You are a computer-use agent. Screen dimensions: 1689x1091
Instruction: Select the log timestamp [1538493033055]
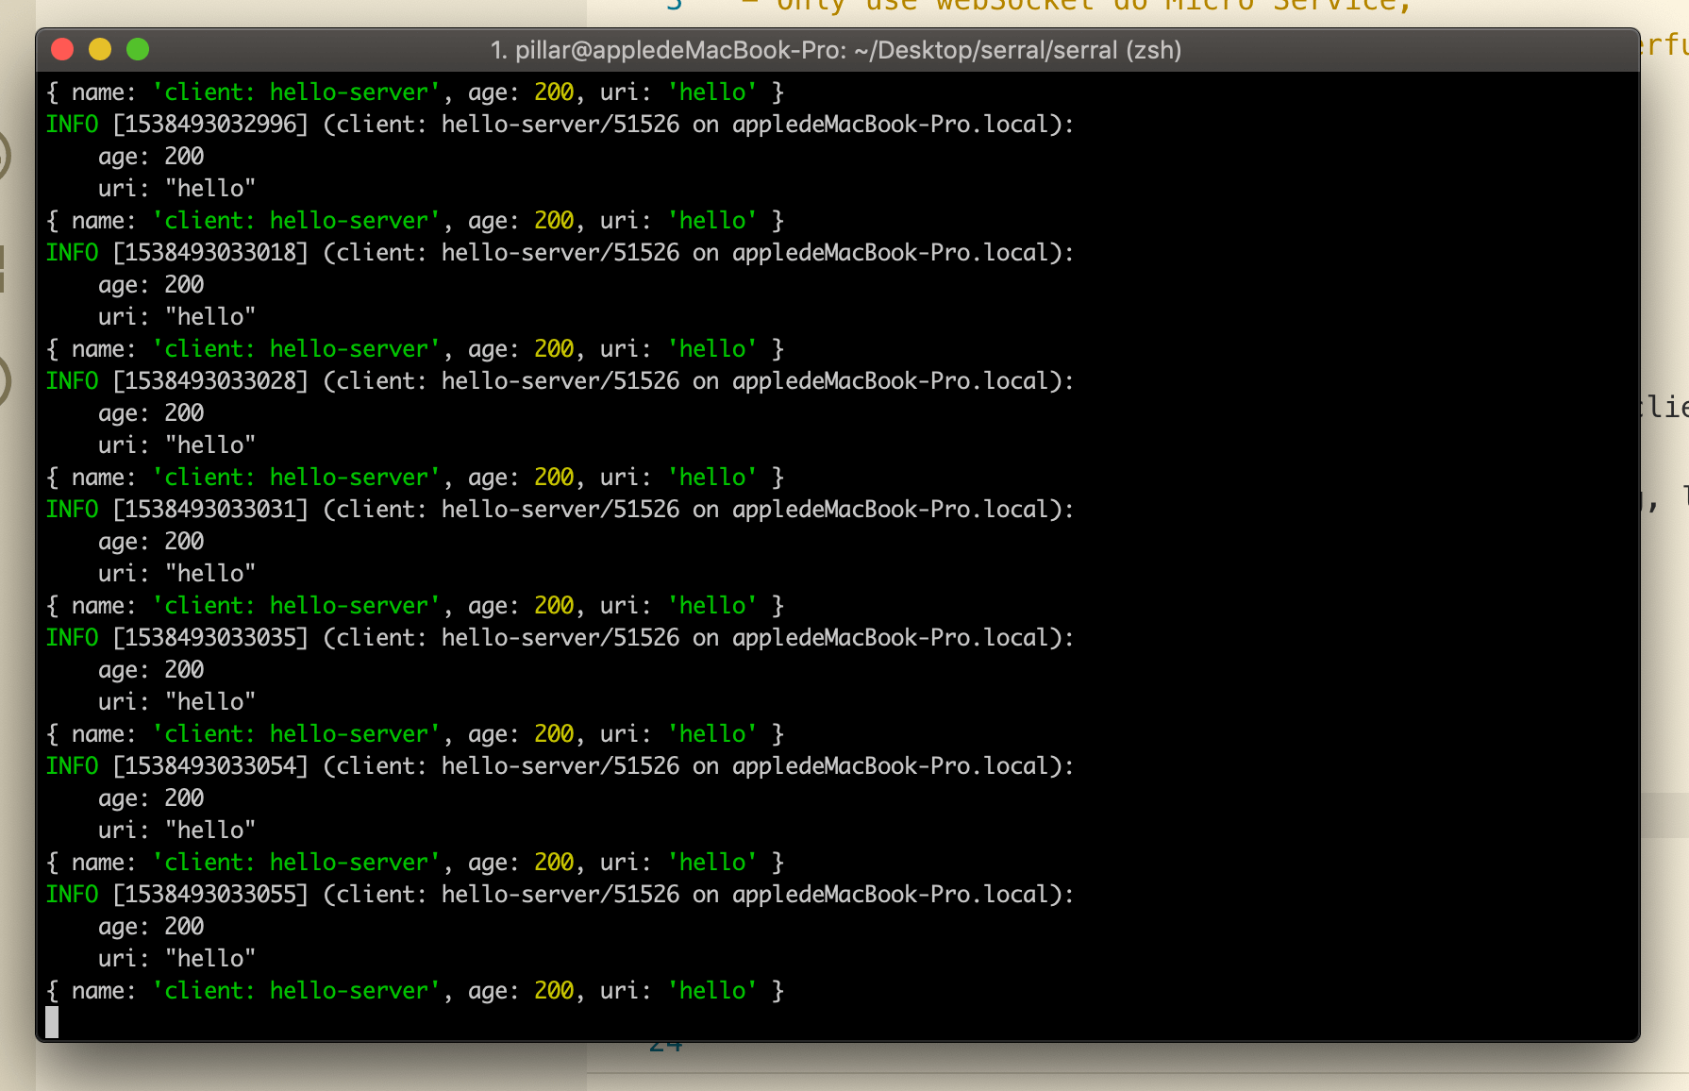click(210, 895)
